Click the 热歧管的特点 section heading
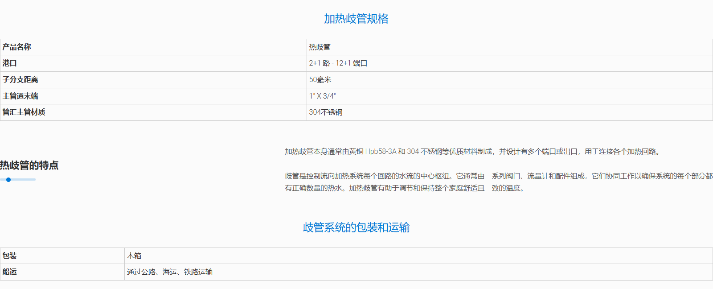The height and width of the screenshot is (289, 713). point(29,165)
